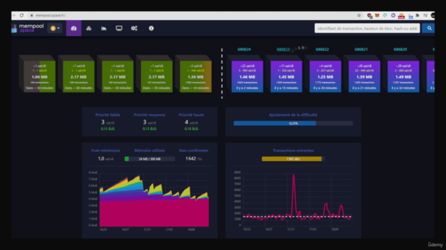Click the 'Priorité faible' fee label

(x=108, y=115)
